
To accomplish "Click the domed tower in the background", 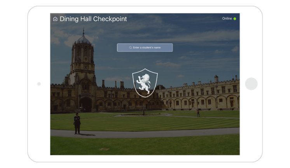I will tap(83, 71).
